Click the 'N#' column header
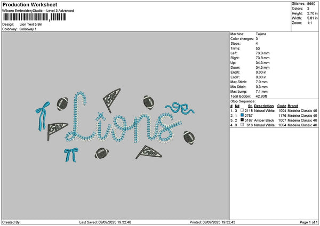 [x=237, y=106]
